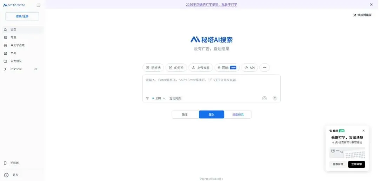The height and width of the screenshot is (181, 379).
Task: Click the top banner announcement link
Action: tap(212, 5)
